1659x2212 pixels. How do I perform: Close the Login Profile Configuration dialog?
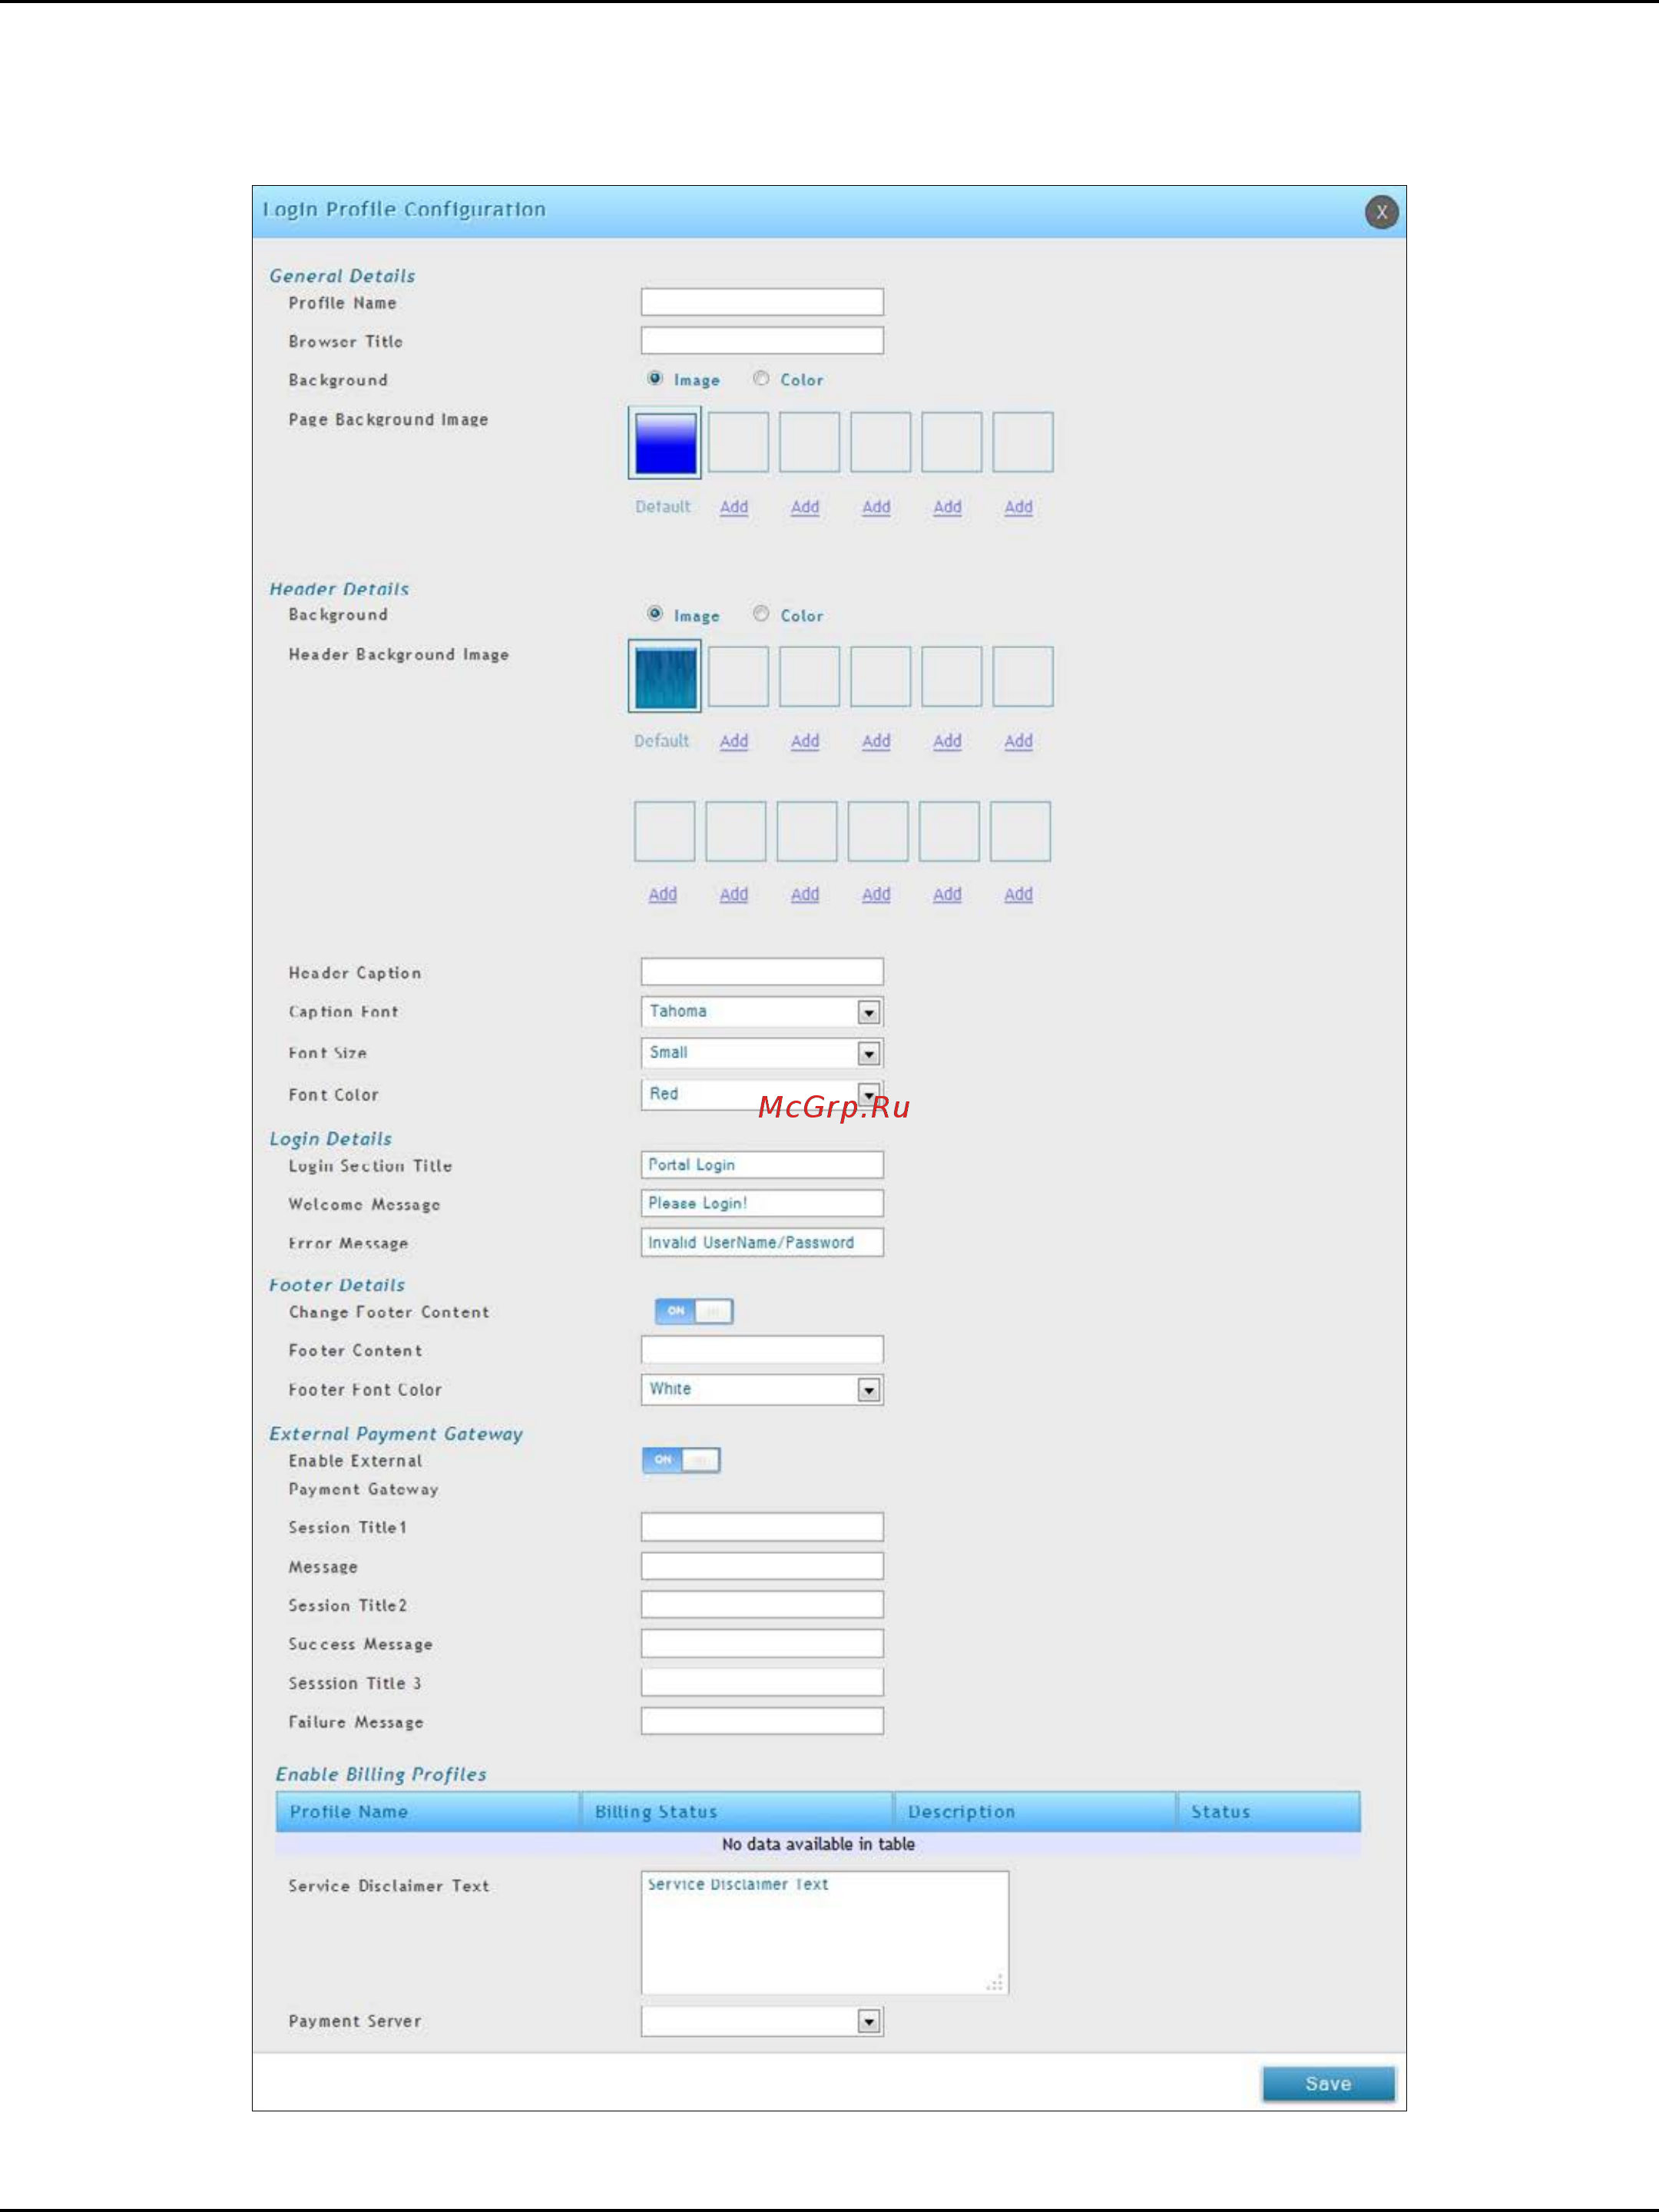tap(1381, 212)
